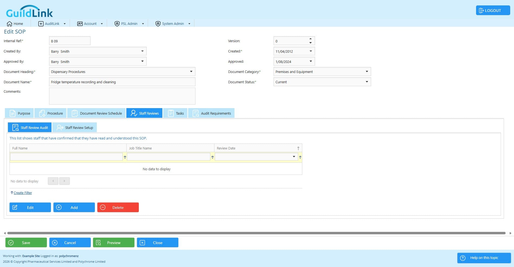Click the Full Name column filter icon
Screen dimensions: 514x267
[x=125, y=157]
